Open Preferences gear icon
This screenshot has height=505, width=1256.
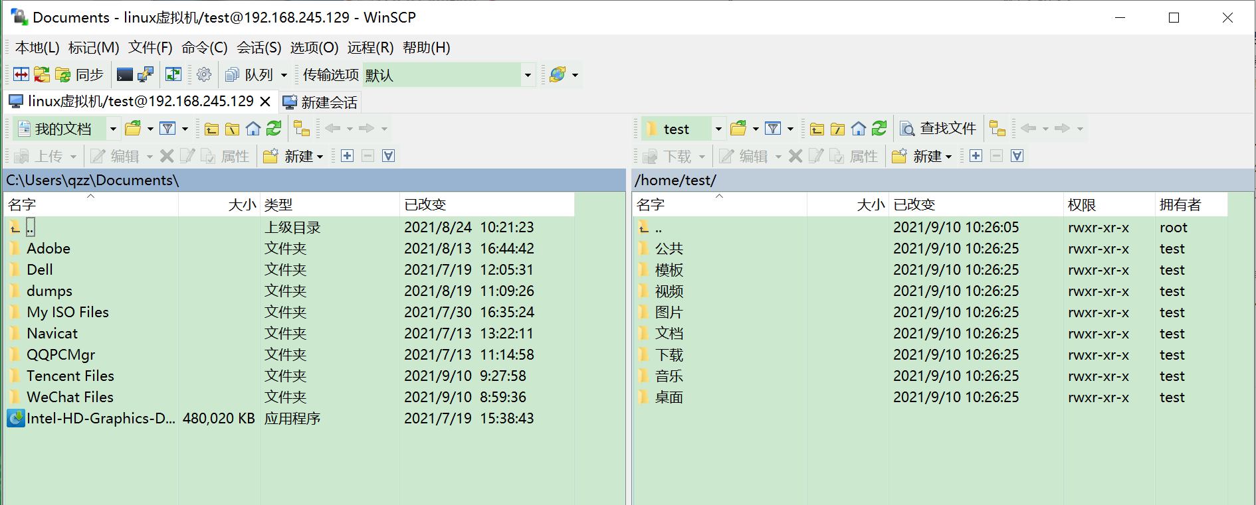tap(204, 74)
